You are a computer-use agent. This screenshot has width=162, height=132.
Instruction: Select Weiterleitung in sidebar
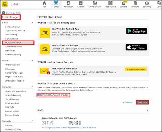11,35
